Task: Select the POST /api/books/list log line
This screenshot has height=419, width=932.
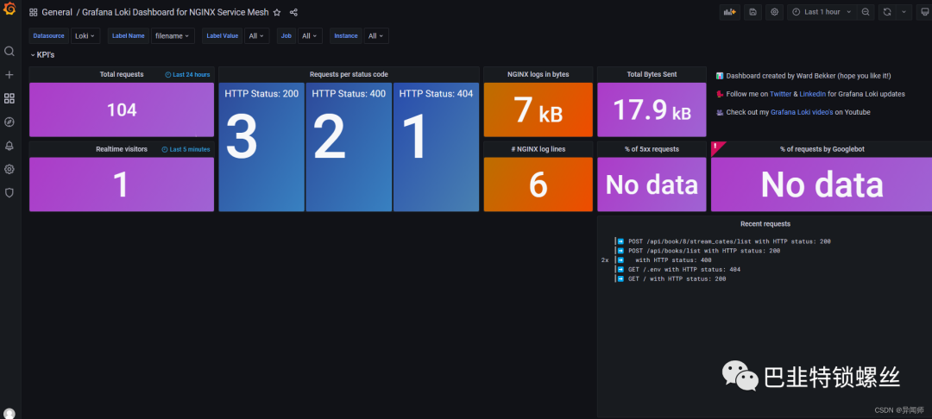Action: pos(704,251)
